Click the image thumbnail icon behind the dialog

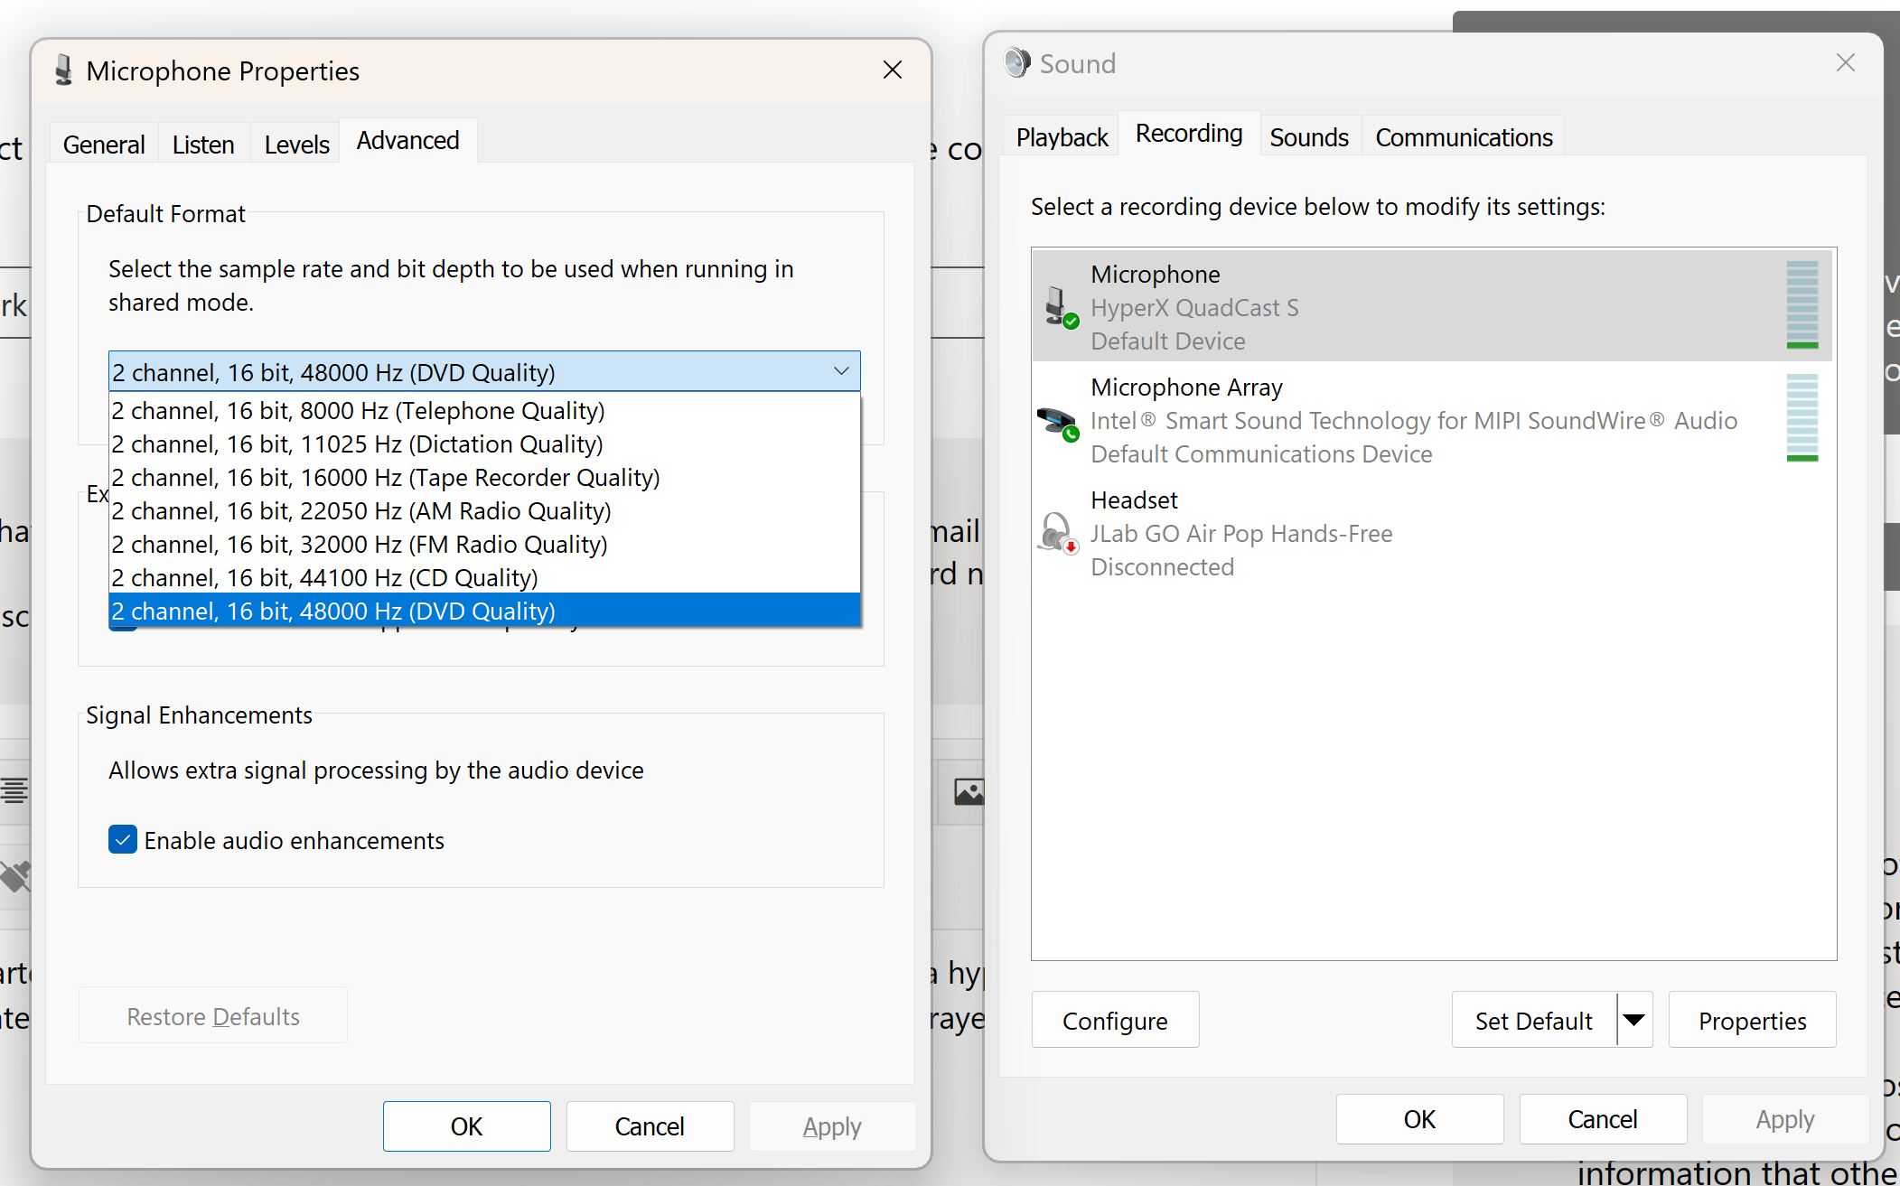coord(969,791)
